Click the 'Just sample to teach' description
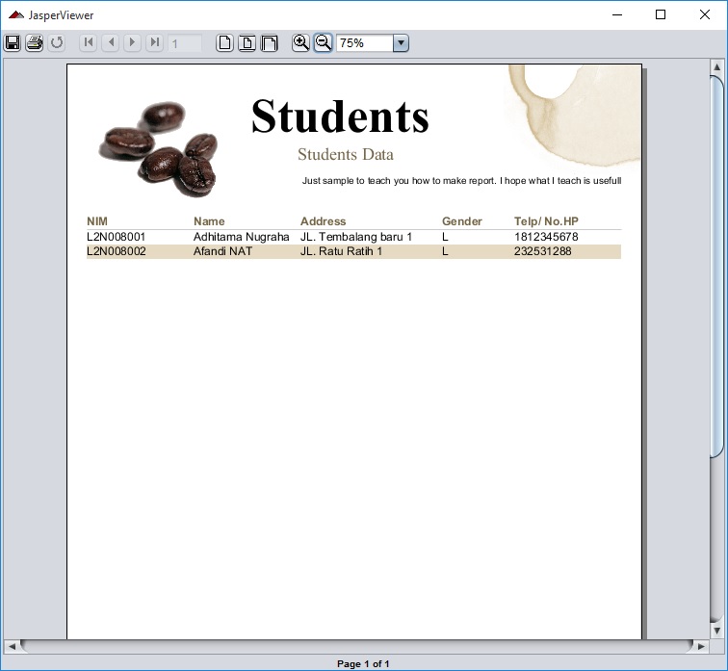The height and width of the screenshot is (671, 728). 461,181
